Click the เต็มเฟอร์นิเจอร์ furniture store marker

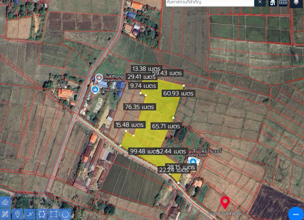pos(193,161)
